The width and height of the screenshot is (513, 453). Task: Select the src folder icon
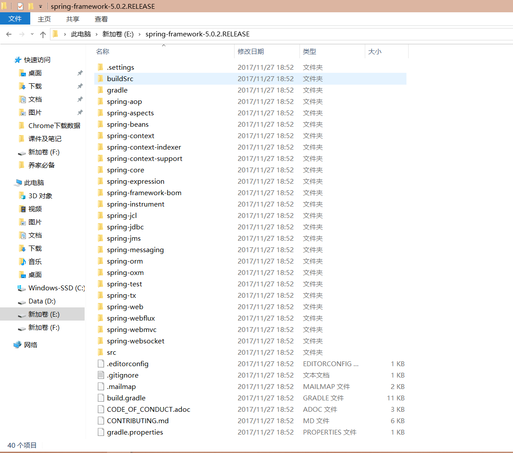click(x=101, y=352)
